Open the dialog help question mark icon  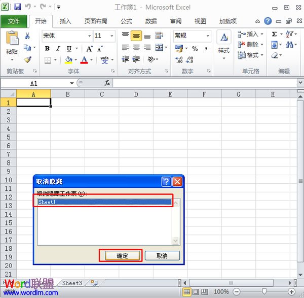pyautogui.click(x=166, y=181)
